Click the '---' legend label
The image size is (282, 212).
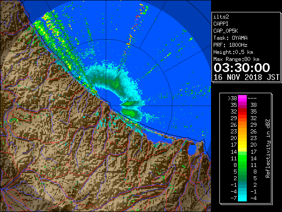click(252, 98)
